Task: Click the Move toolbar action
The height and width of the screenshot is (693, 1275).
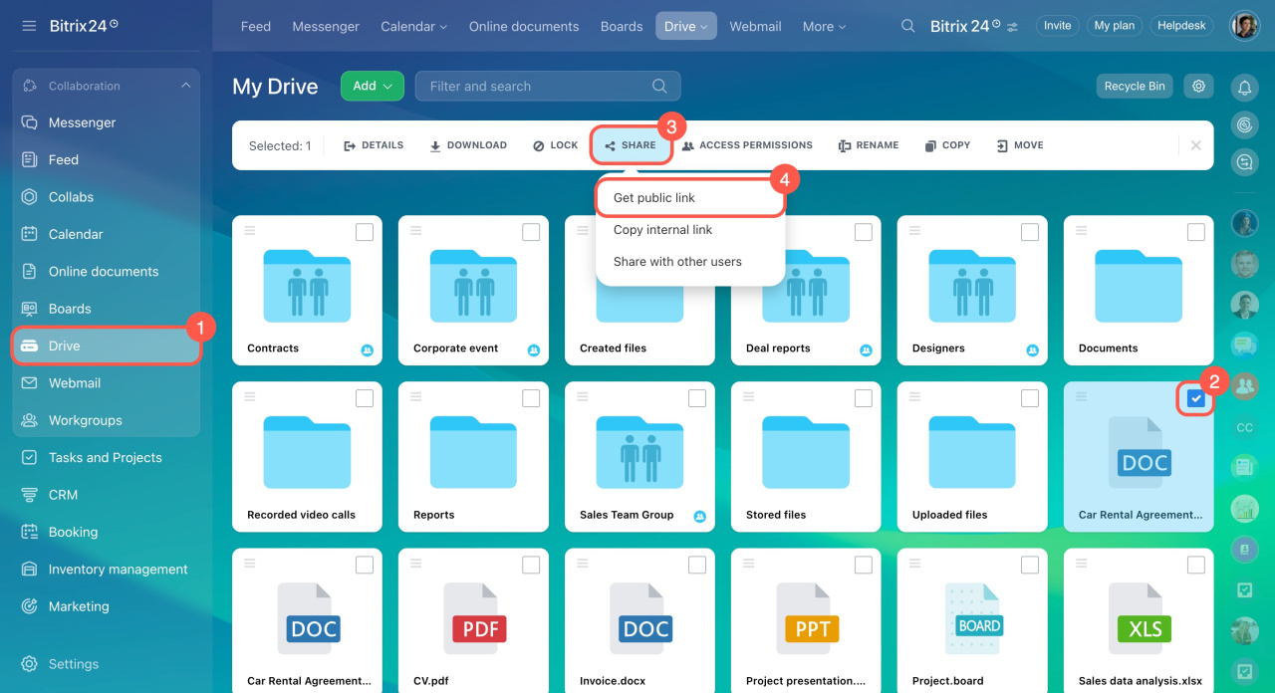Action: pyautogui.click(x=1020, y=145)
